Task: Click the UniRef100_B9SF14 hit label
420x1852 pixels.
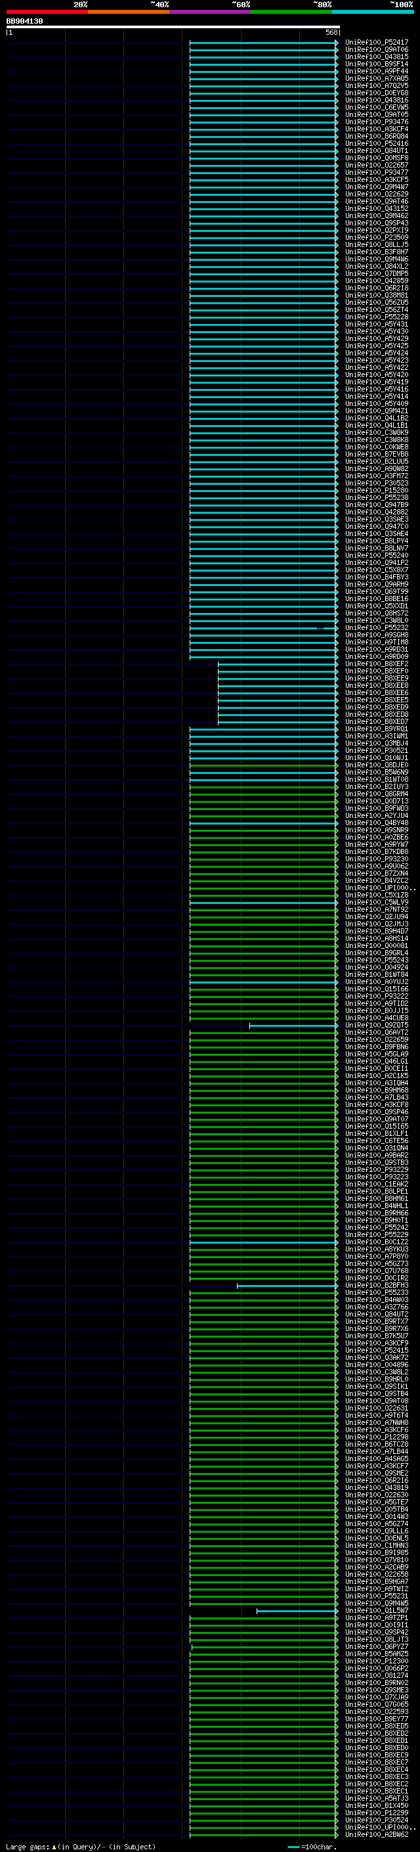Action: 377,64
